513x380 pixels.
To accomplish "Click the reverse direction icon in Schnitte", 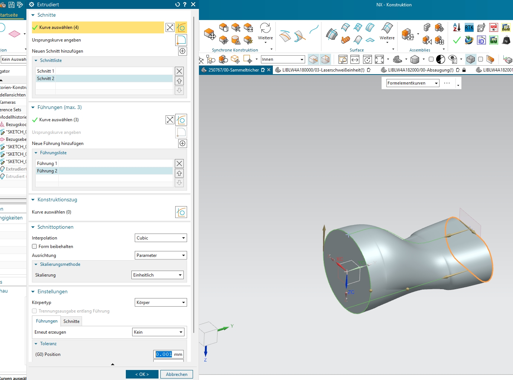I will click(170, 27).
